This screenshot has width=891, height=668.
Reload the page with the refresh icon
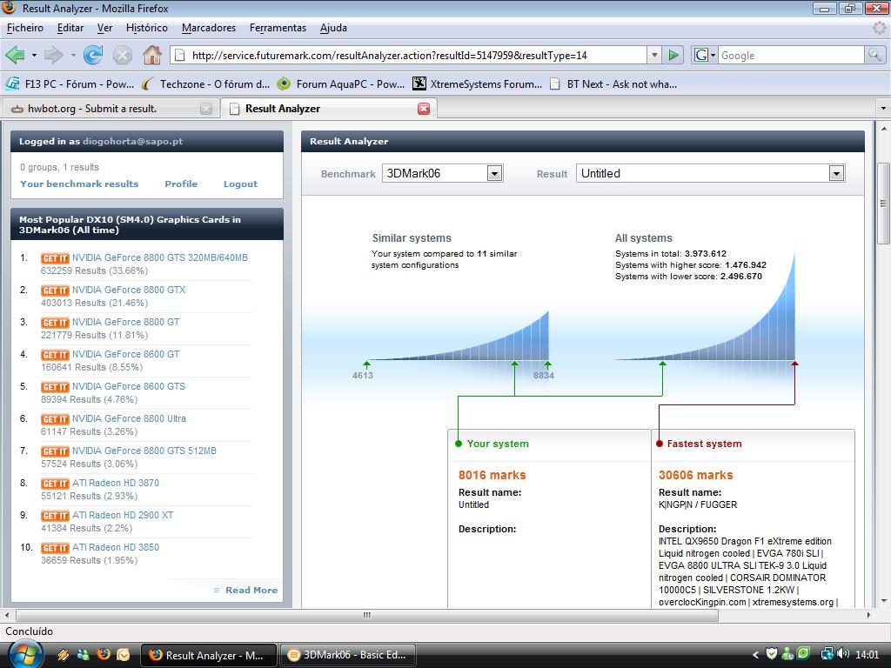coord(93,55)
